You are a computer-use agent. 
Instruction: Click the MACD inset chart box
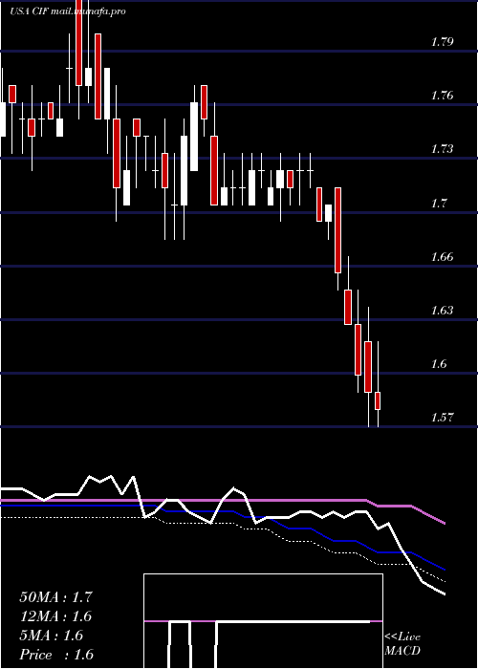click(263, 621)
